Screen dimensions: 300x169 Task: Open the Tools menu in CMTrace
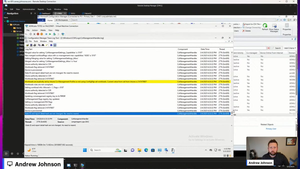coord(36,41)
